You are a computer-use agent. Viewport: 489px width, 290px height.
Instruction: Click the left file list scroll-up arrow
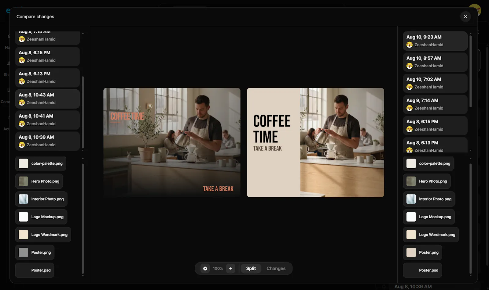click(83, 159)
